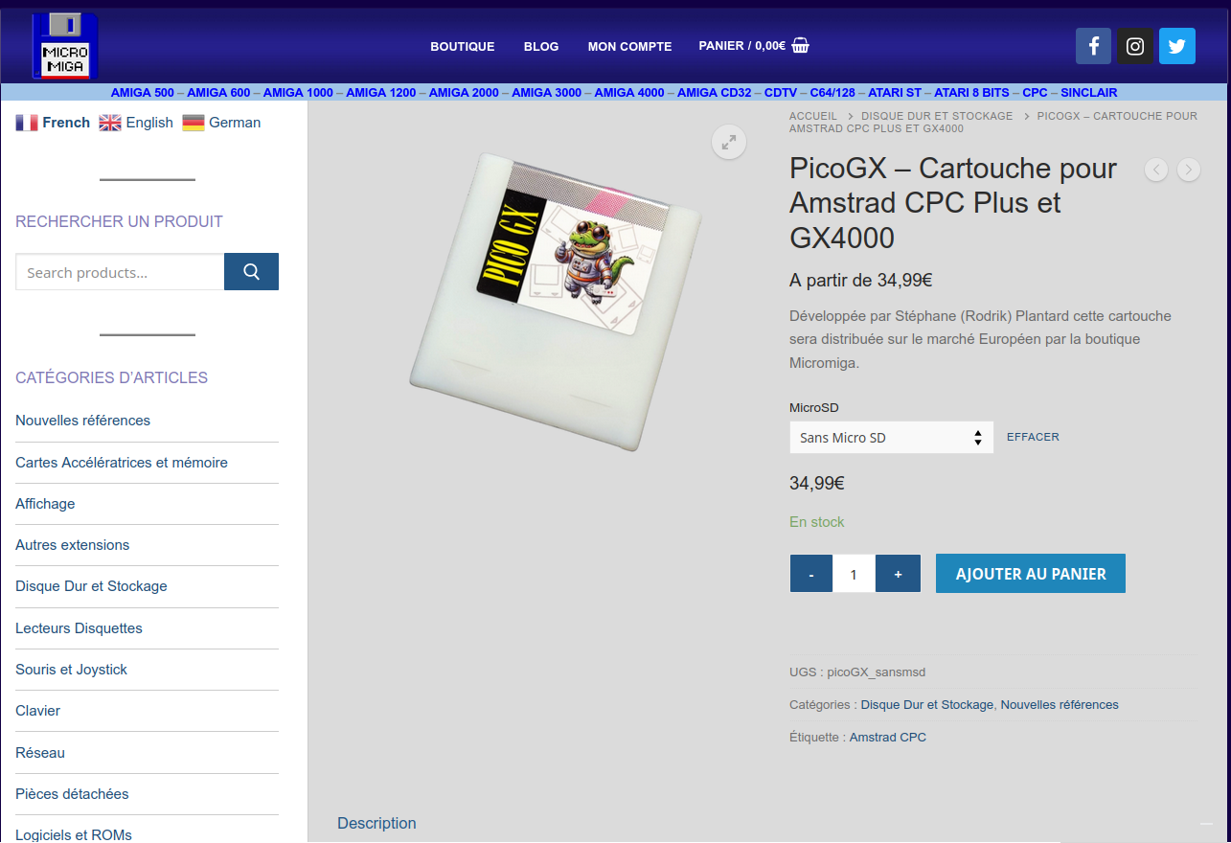Open the Instagram profile icon
1231x843 pixels.
tap(1135, 46)
